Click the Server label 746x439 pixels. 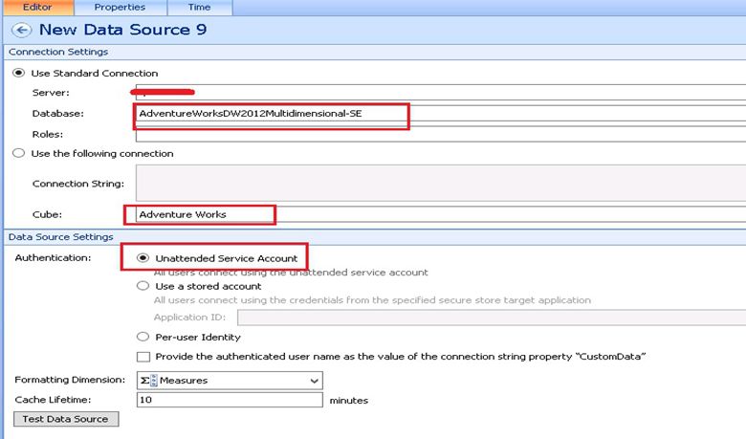(51, 93)
